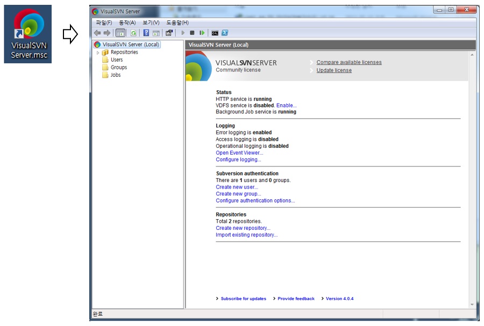The image size is (484, 326).
Task: Click Provide feedback link
Action: point(296,299)
